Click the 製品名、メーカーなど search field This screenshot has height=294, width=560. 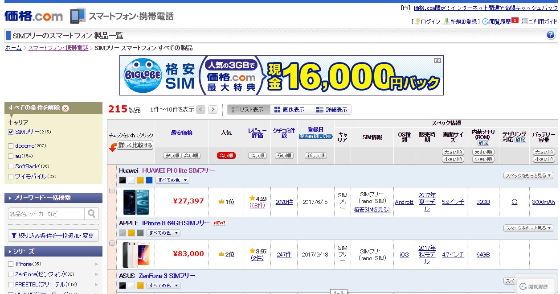point(46,214)
